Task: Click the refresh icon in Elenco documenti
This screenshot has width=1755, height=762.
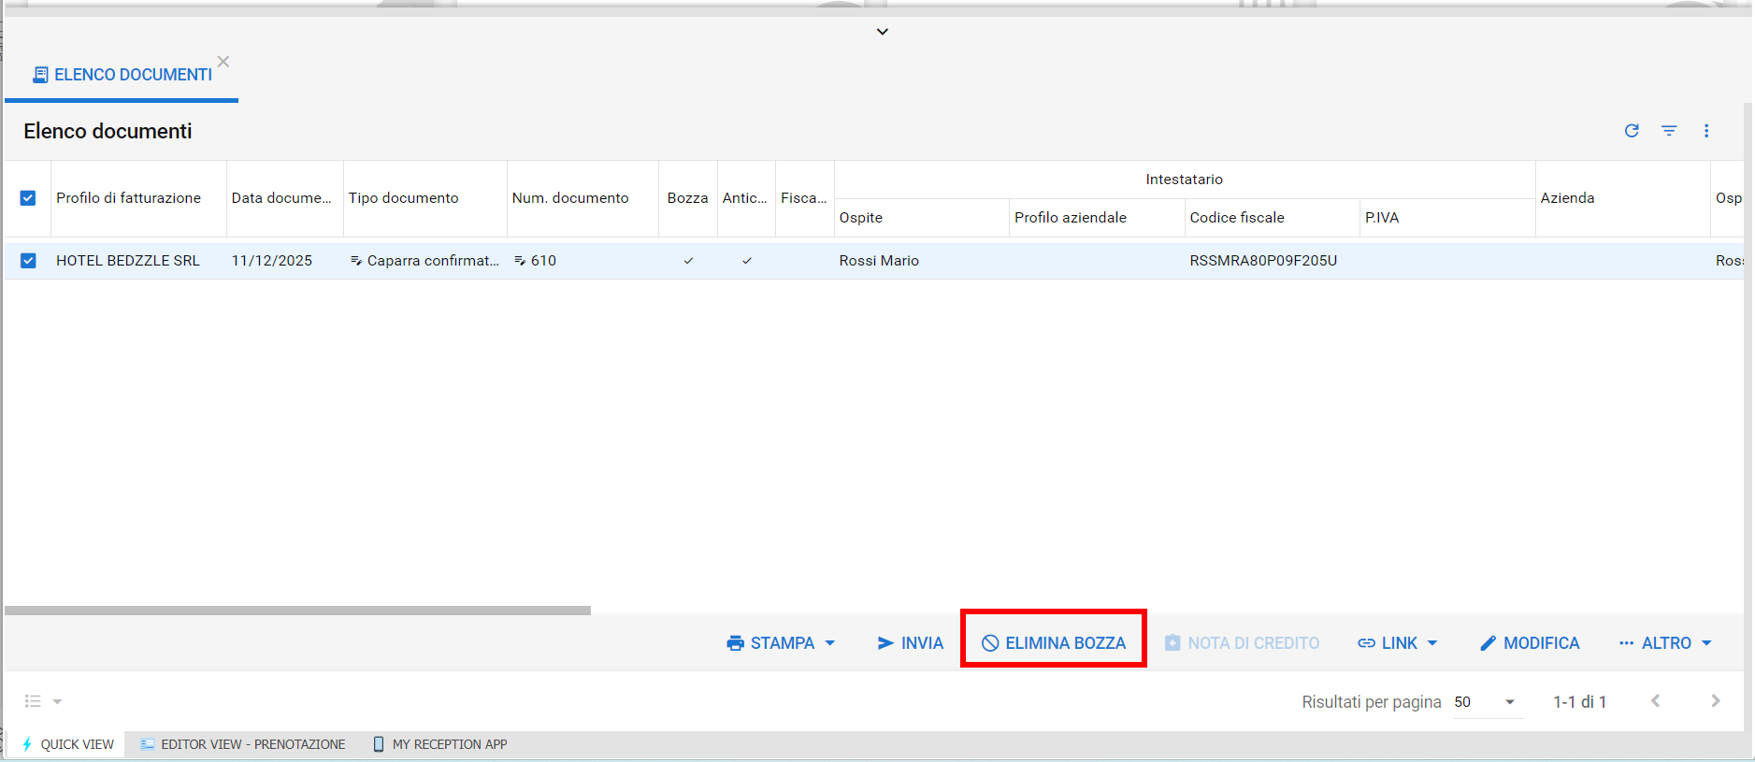Action: click(1632, 131)
